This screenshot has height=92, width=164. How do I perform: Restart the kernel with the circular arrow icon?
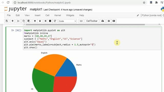point(55,21)
